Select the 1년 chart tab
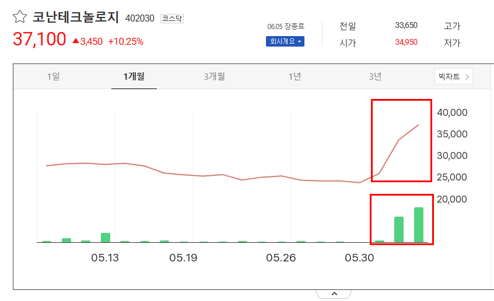 pos(295,76)
